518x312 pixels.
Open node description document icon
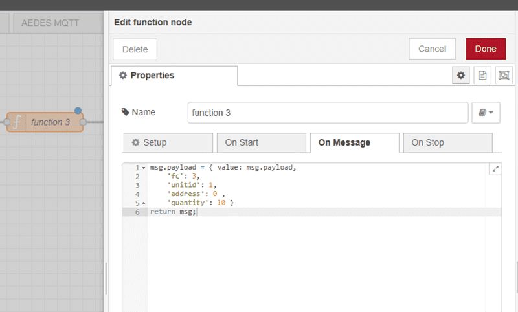(x=482, y=76)
